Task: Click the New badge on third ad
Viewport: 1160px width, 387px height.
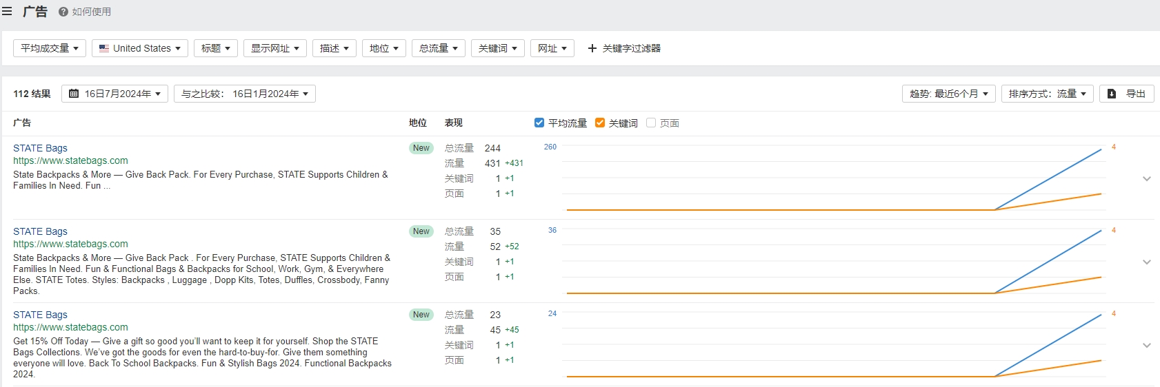Action: [421, 315]
